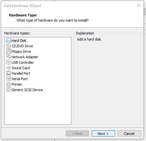This screenshot has height=141, width=146.
Task: Select the Sound Card list entry
Action: (x=21, y=68)
